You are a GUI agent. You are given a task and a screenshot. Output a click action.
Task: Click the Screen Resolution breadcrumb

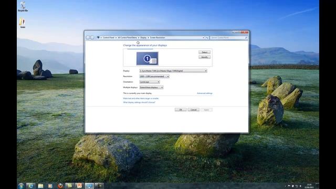click(157, 37)
